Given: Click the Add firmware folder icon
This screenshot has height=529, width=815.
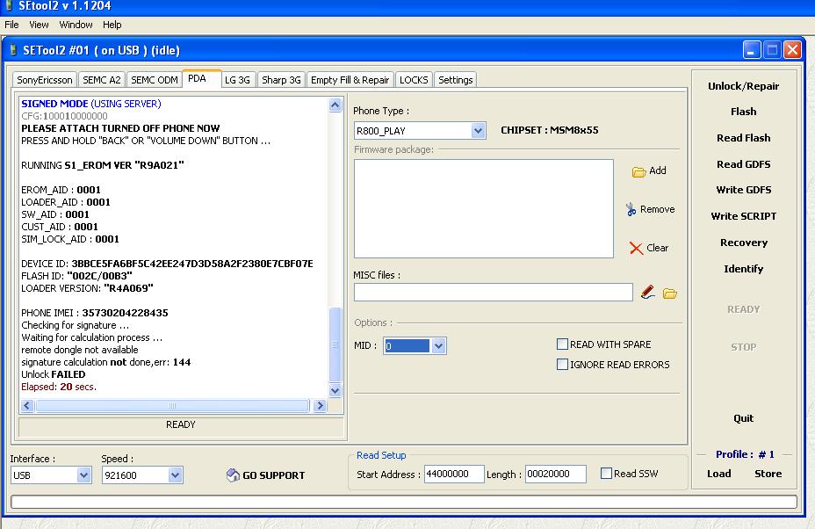Looking at the screenshot, I should coord(638,171).
